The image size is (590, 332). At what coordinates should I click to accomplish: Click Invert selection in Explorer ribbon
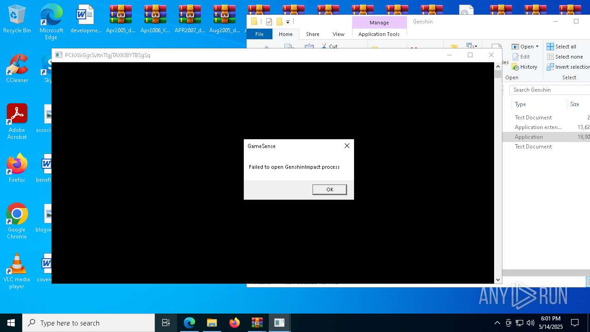[x=568, y=67]
